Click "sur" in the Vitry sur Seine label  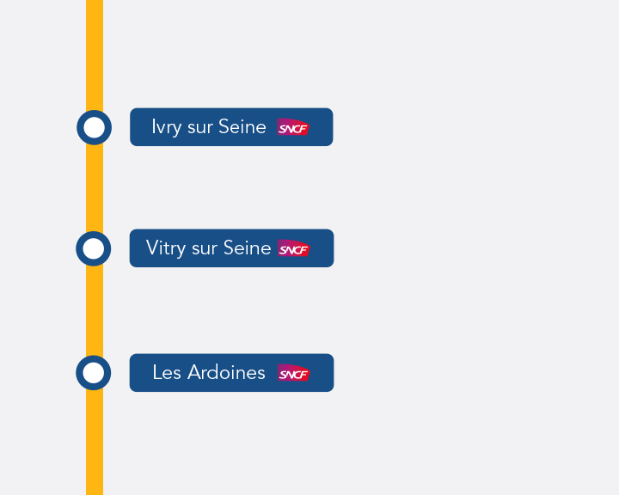click(x=205, y=249)
